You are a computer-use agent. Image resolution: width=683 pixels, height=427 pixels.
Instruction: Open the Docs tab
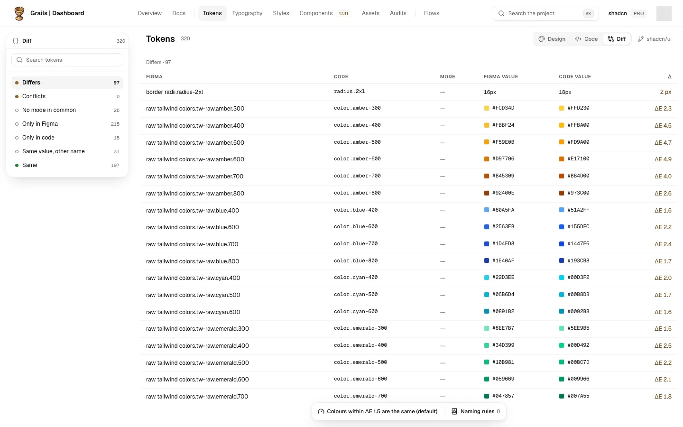click(179, 13)
